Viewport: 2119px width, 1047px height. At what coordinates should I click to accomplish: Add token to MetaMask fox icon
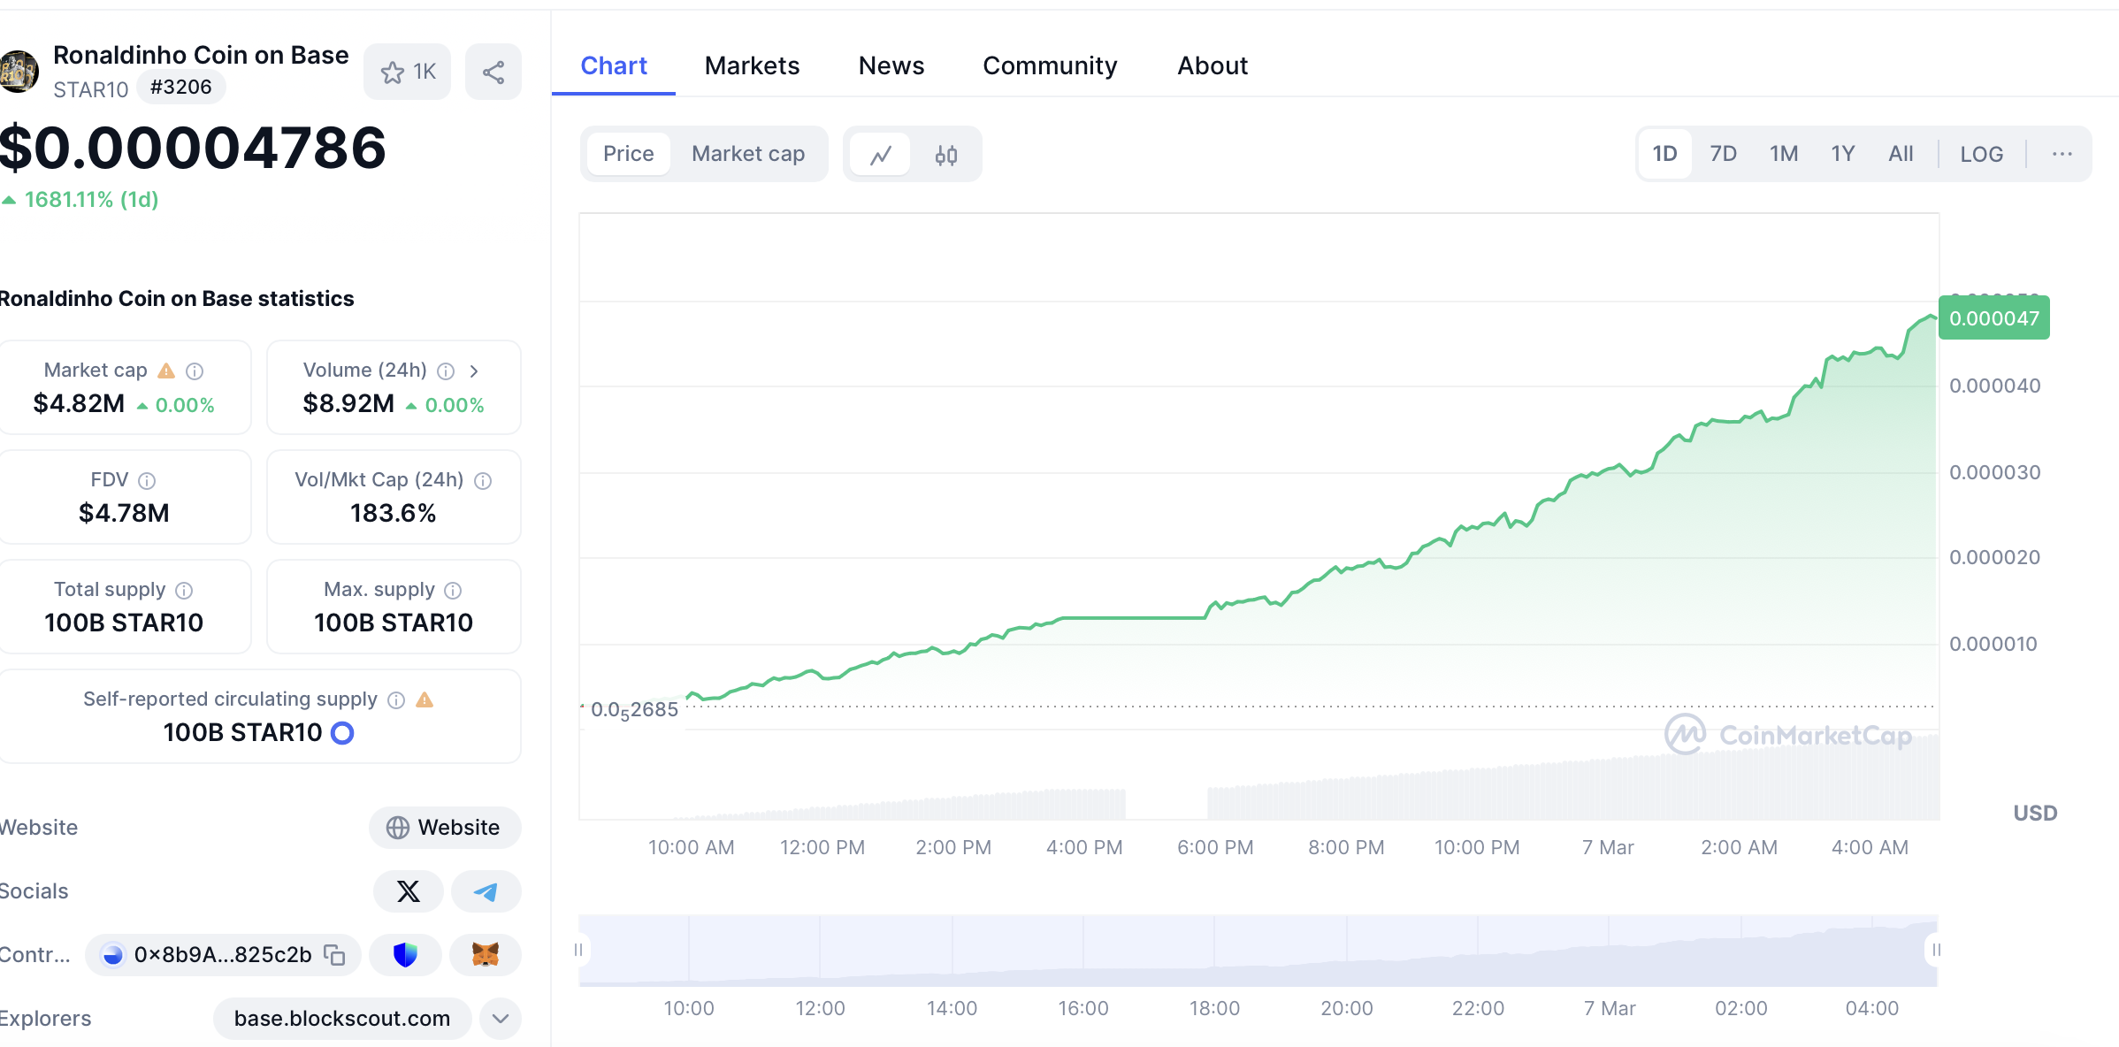coord(485,955)
